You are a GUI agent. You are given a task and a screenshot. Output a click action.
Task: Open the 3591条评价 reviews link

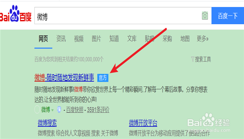[x=98, y=110]
